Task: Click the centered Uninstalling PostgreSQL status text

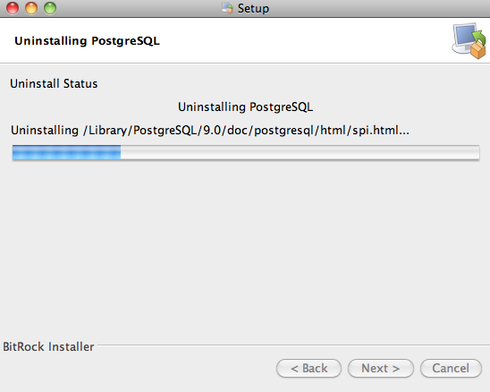Action: (245, 107)
